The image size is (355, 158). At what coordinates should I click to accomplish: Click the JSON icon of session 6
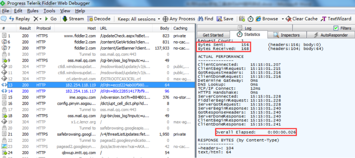pyautogui.click(x=4, y=42)
